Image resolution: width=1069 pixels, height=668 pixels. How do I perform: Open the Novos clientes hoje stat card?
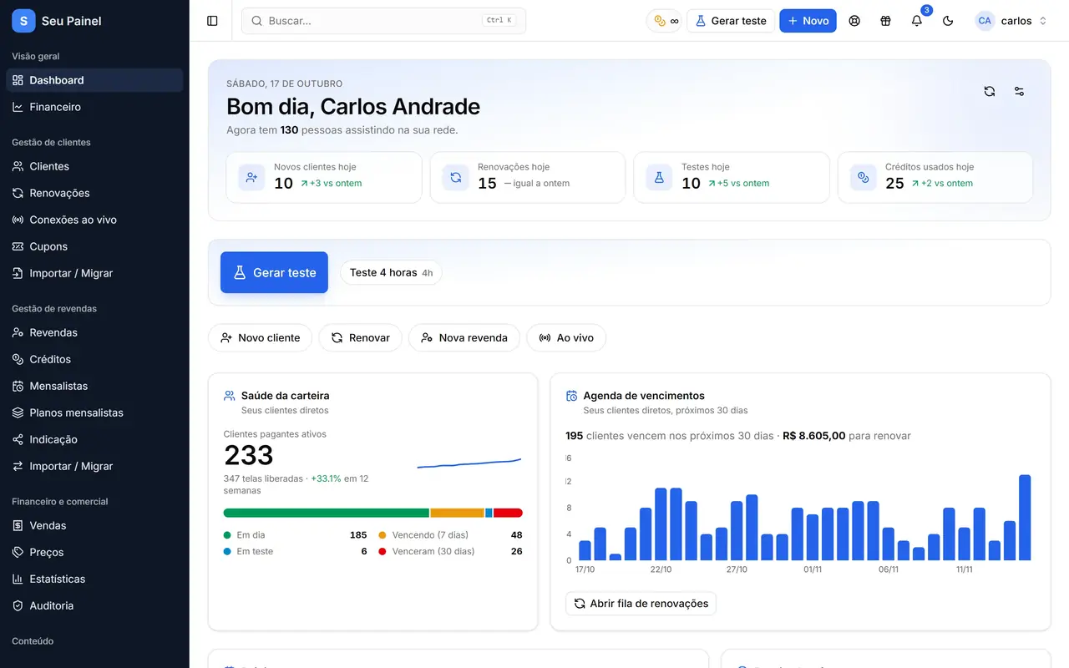[324, 177]
